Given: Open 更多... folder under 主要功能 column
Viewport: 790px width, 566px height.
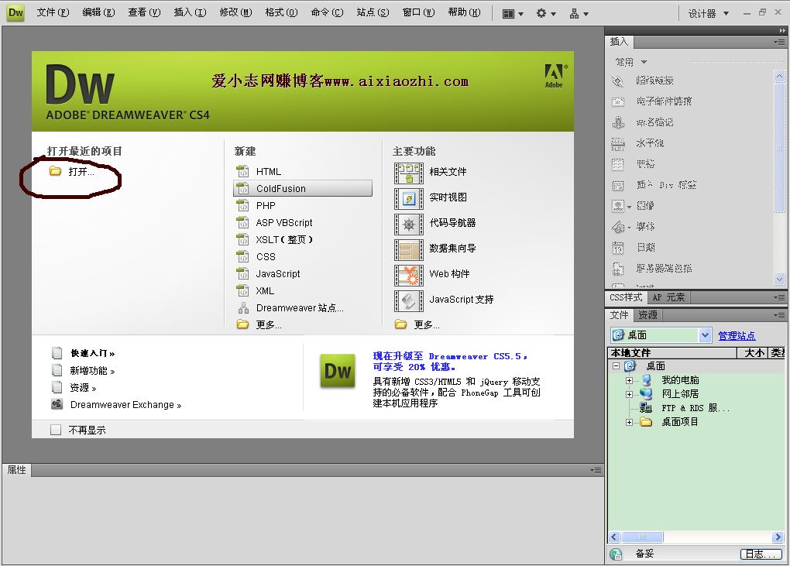Looking at the screenshot, I should (x=427, y=324).
